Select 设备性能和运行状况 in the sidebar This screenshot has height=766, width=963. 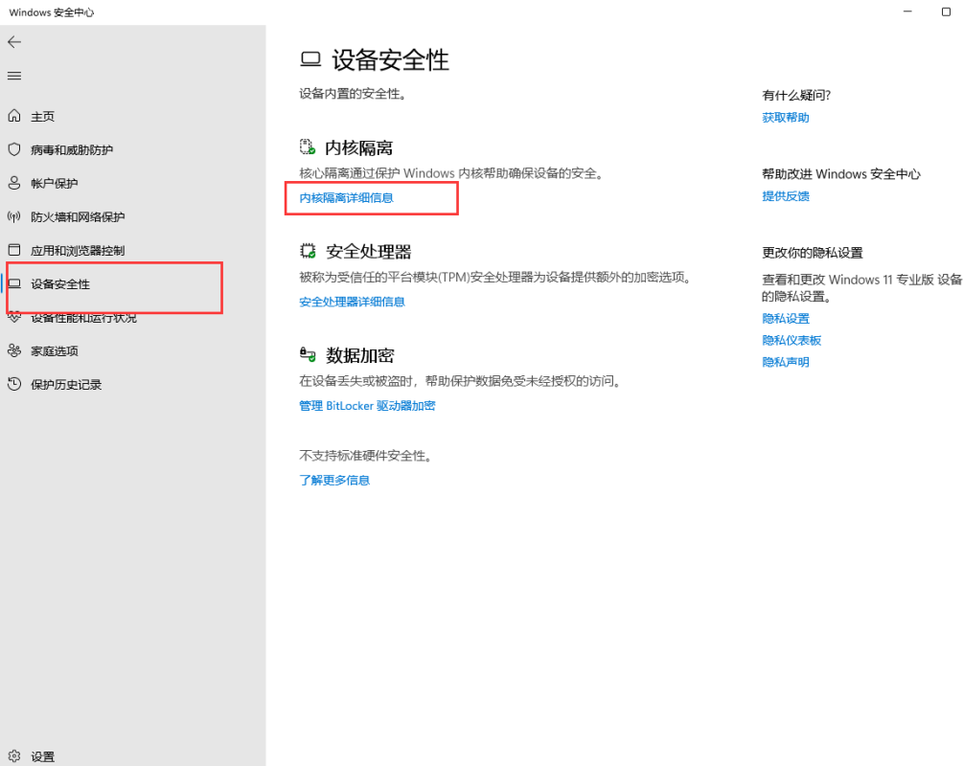click(83, 318)
